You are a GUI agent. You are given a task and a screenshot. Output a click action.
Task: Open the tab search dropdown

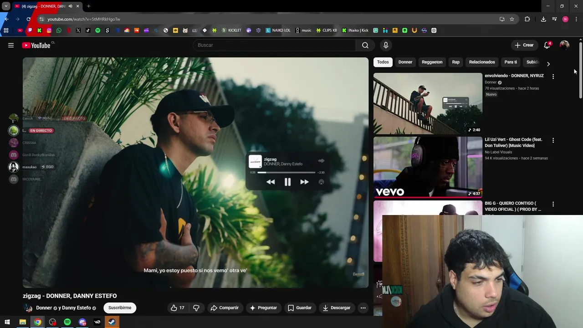(x=6, y=6)
